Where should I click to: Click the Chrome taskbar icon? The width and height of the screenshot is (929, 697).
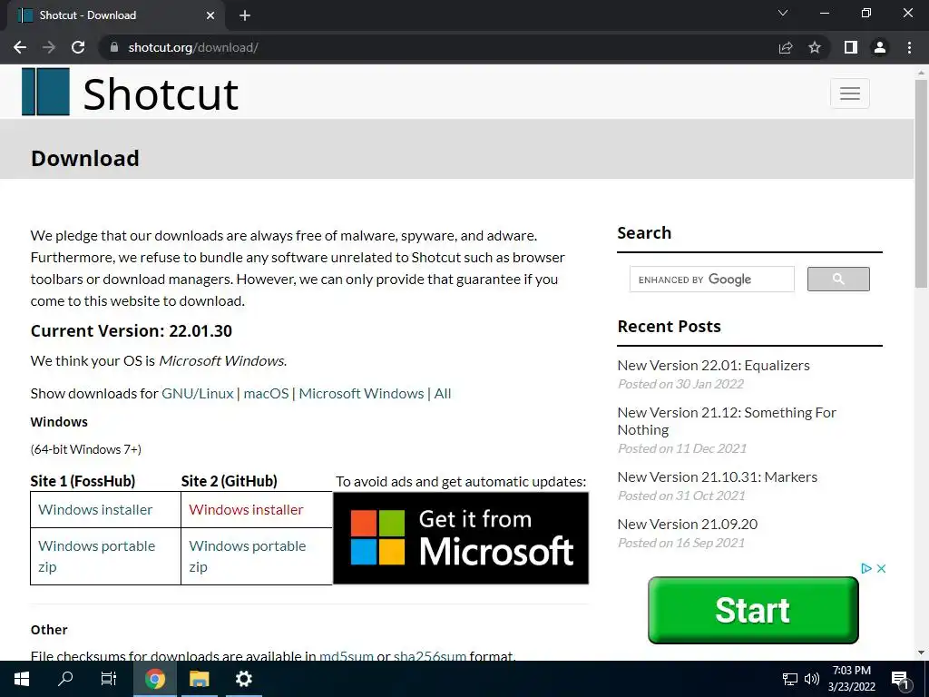point(154,679)
